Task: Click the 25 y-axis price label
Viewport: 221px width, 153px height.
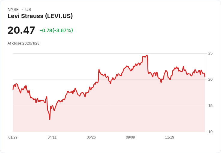Action: point(210,53)
